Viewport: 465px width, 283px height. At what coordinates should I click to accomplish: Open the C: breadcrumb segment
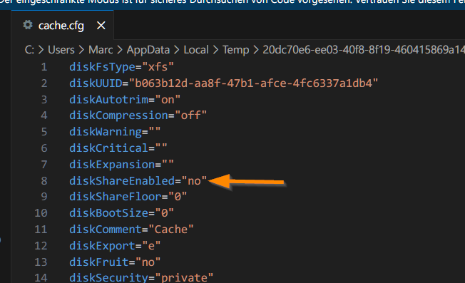(29, 50)
